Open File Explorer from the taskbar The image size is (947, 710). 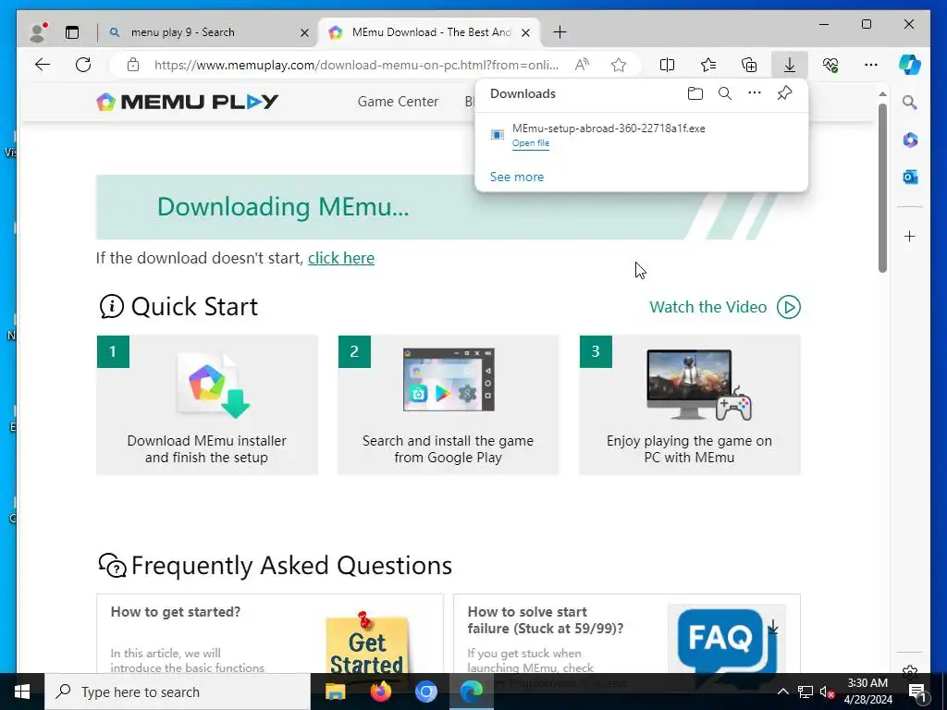coord(335,692)
